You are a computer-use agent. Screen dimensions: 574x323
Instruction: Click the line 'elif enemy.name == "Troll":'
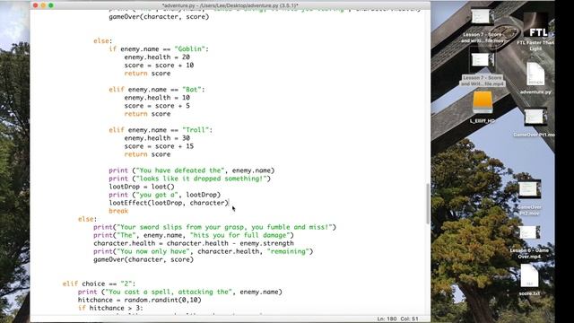tap(161, 130)
